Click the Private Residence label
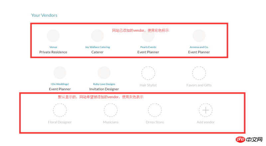 53,52
